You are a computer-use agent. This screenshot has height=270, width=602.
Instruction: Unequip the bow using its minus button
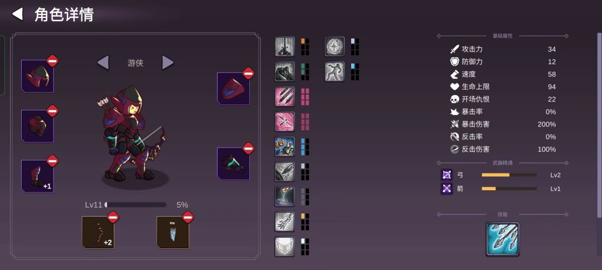pos(113,217)
